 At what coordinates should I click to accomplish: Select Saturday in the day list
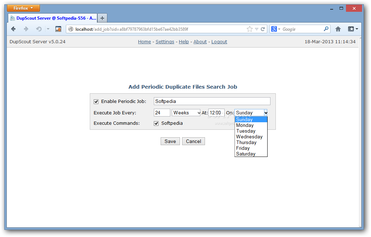(251, 154)
